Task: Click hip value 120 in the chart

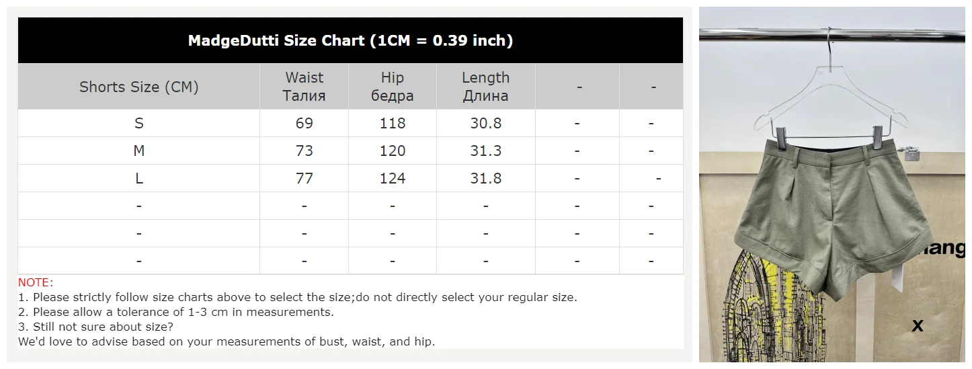Action: coord(393,151)
